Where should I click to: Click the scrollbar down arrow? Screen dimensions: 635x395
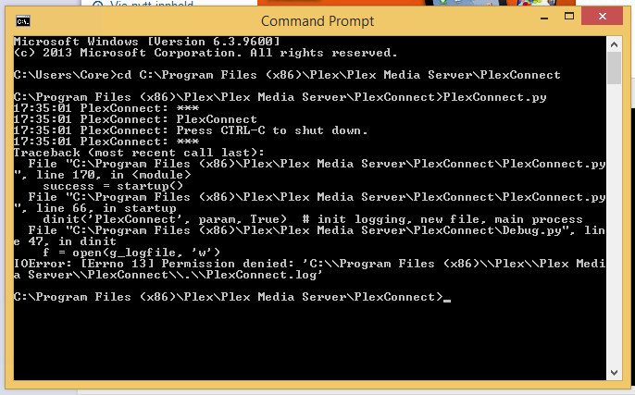[614, 372]
